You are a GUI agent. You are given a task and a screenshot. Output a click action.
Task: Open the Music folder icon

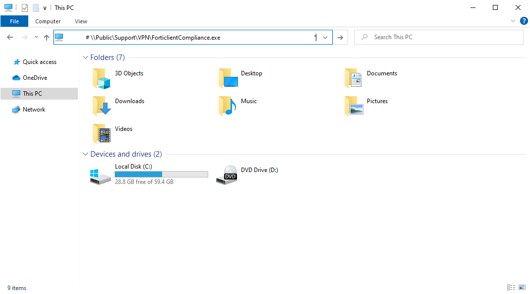(x=227, y=106)
